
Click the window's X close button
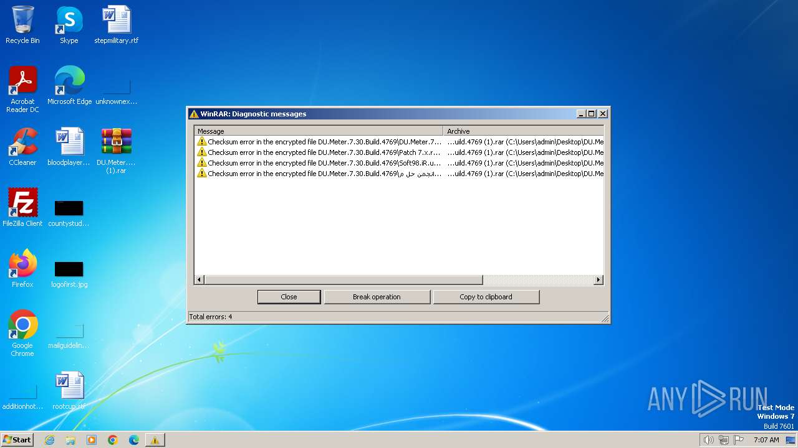pyautogui.click(x=603, y=114)
